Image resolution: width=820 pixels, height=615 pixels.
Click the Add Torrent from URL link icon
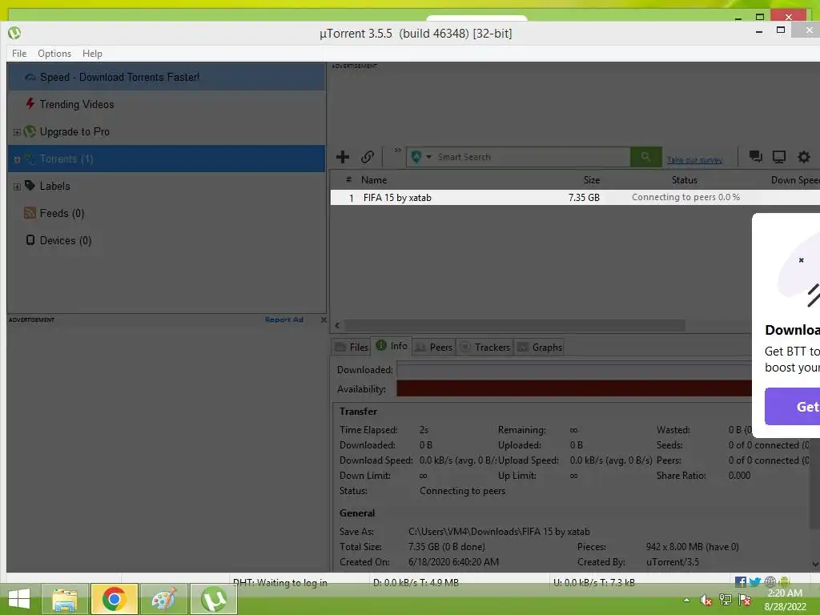coord(367,157)
